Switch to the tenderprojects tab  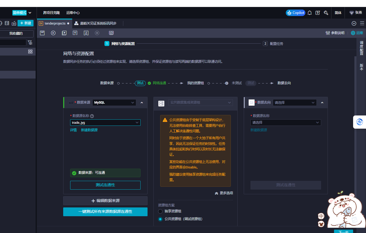pos(54,23)
